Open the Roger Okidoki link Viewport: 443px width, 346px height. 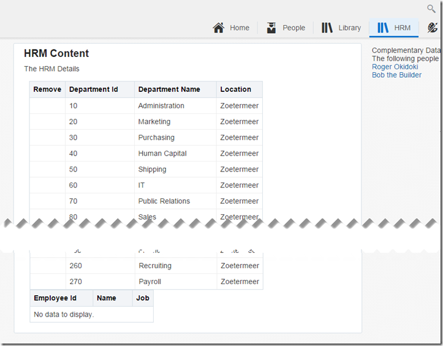coord(395,67)
